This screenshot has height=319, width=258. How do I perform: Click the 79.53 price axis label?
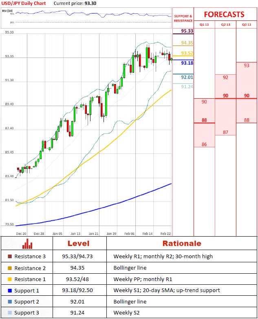pos(9,224)
